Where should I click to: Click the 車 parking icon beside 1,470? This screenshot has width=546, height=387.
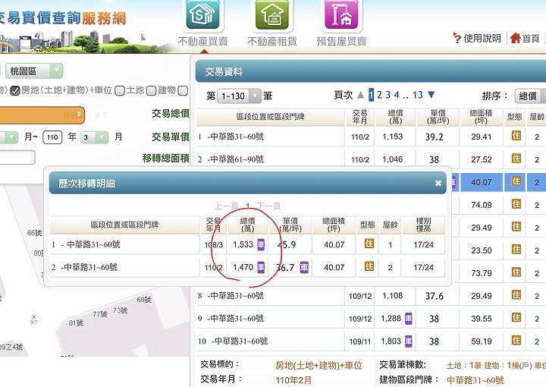click(x=261, y=267)
